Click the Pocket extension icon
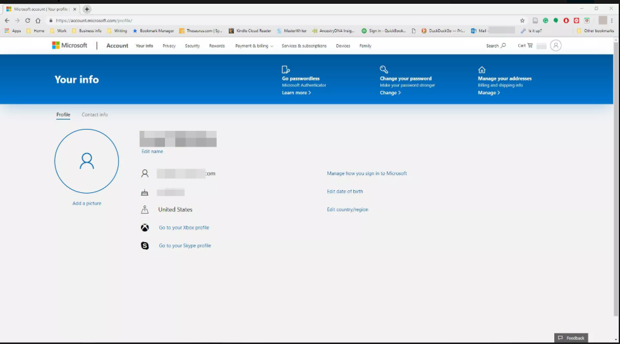Image resolution: width=620 pixels, height=344 pixels. [587, 21]
